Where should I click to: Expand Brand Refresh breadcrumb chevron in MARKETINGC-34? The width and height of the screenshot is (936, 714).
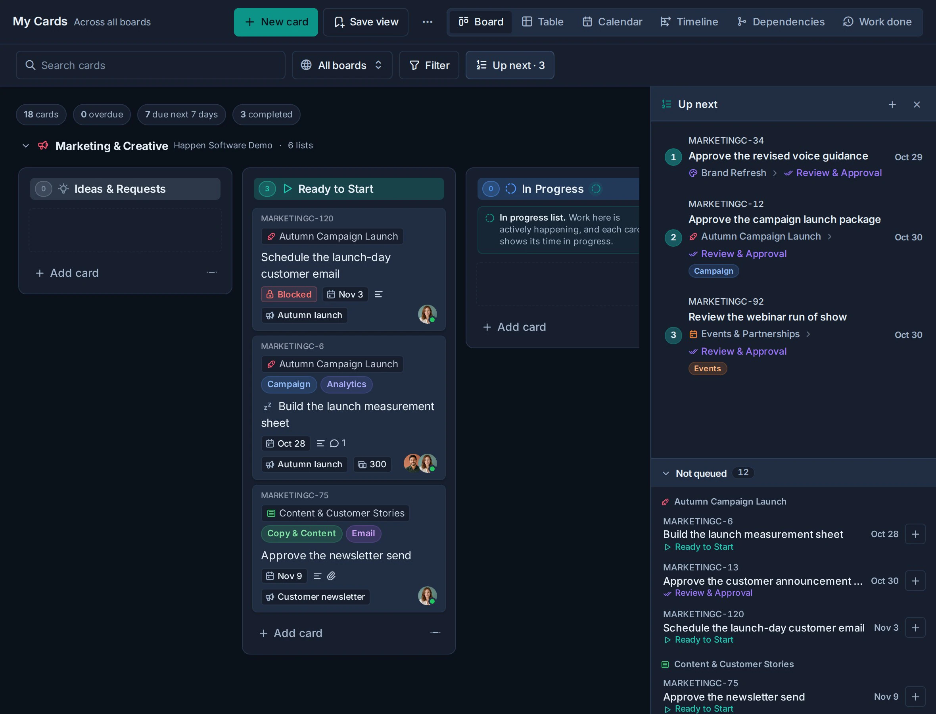775,173
